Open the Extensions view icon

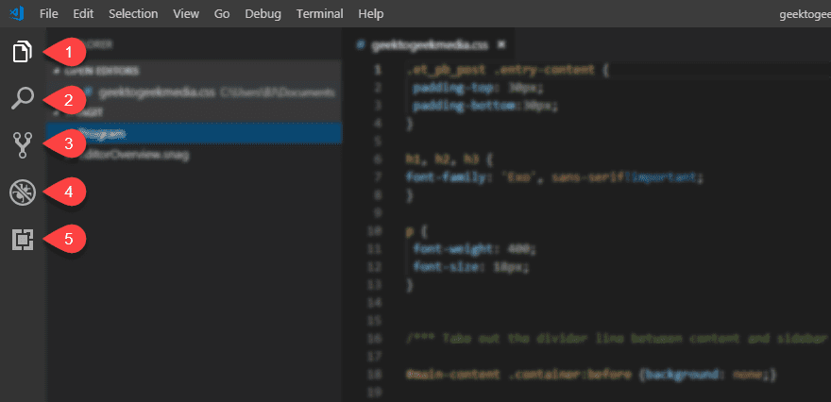[23, 240]
